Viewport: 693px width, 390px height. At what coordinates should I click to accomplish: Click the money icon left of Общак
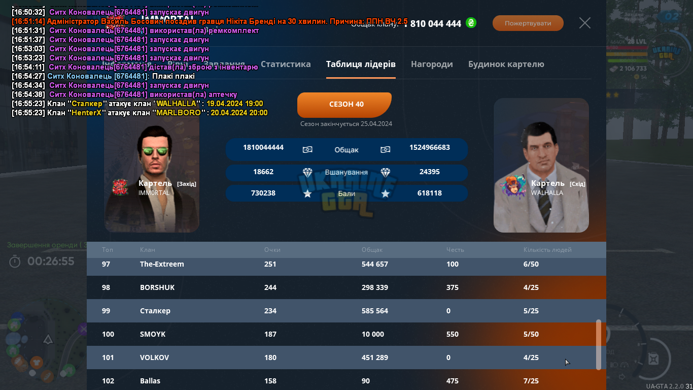(x=307, y=149)
